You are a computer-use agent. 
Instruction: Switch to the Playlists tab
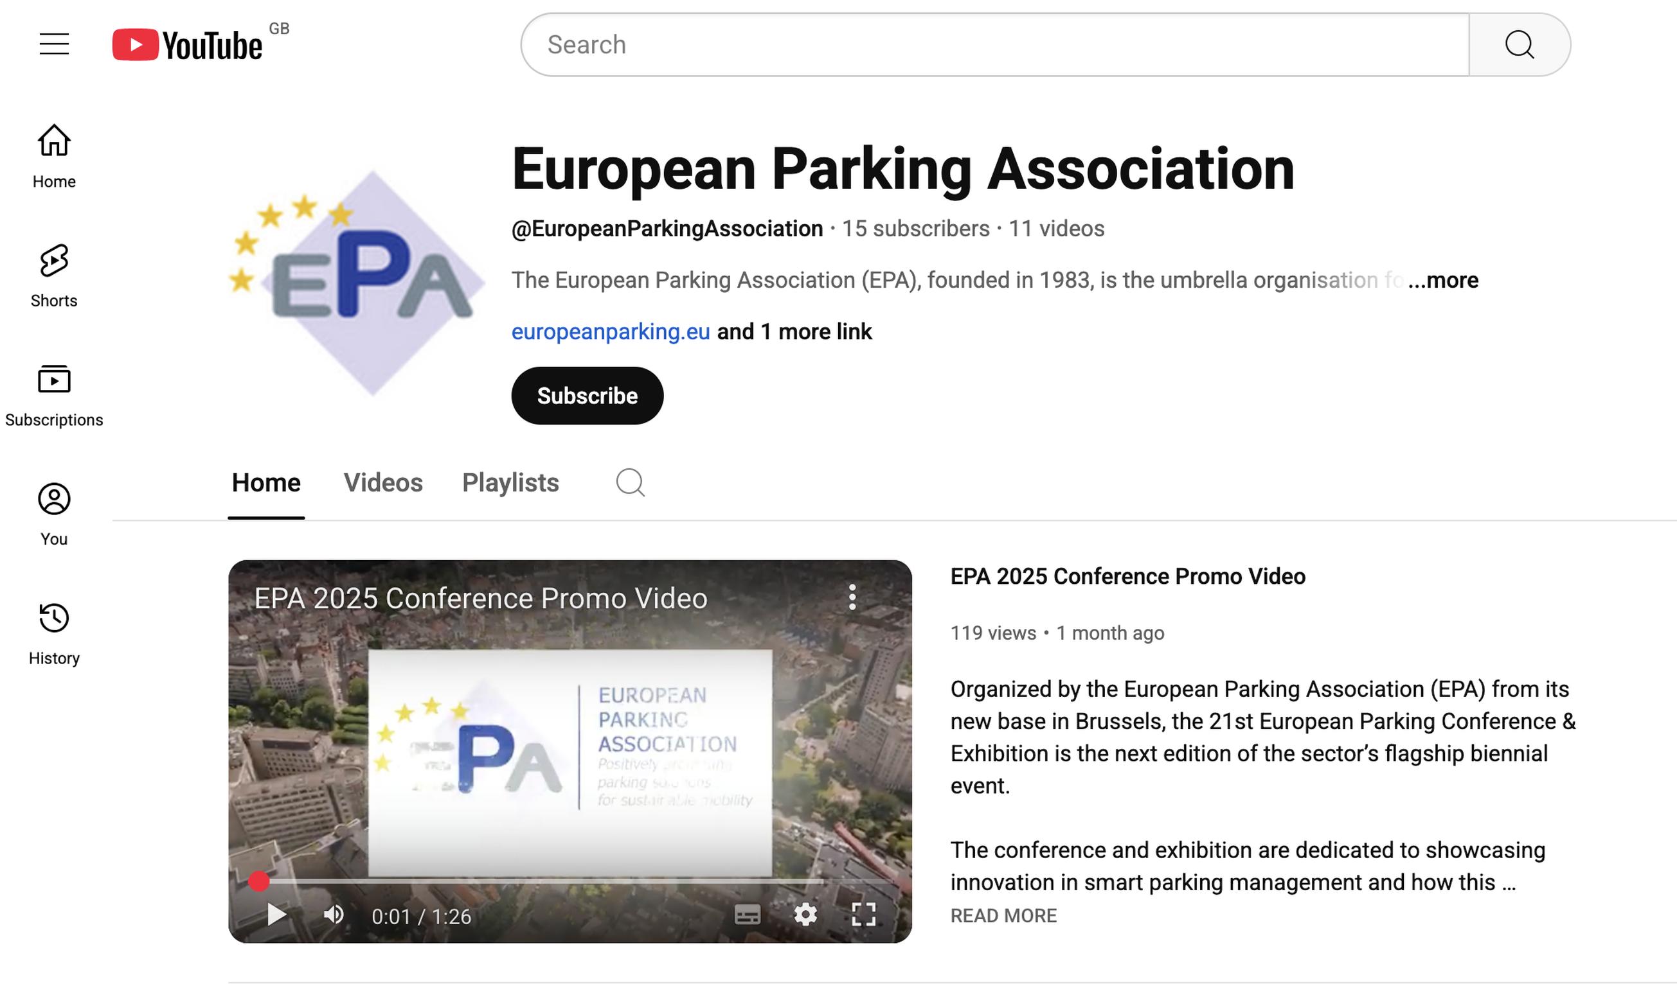click(510, 483)
